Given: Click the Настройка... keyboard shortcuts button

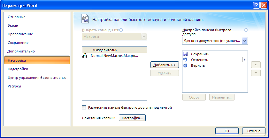Looking at the screenshot, I should pyautogui.click(x=132, y=118).
